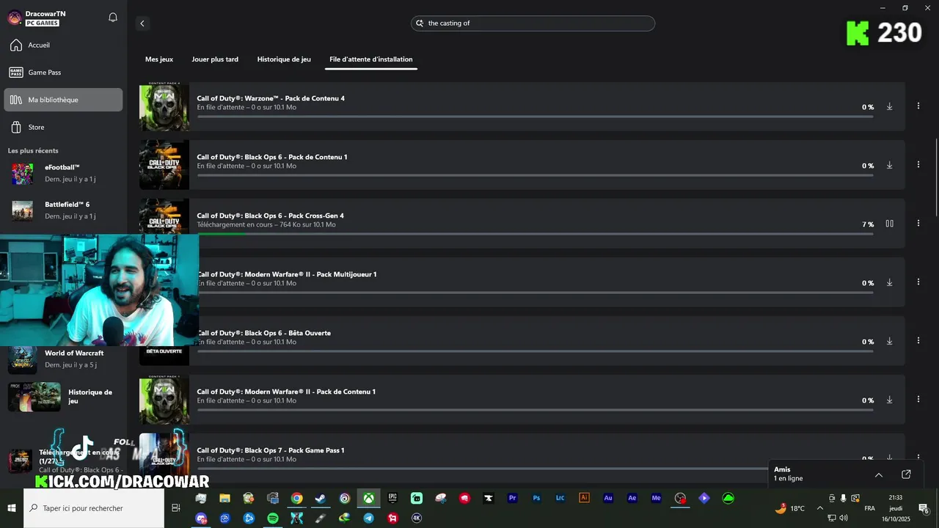Pop out the Amis panel in new window
This screenshot has height=528, width=939.
(x=906, y=474)
